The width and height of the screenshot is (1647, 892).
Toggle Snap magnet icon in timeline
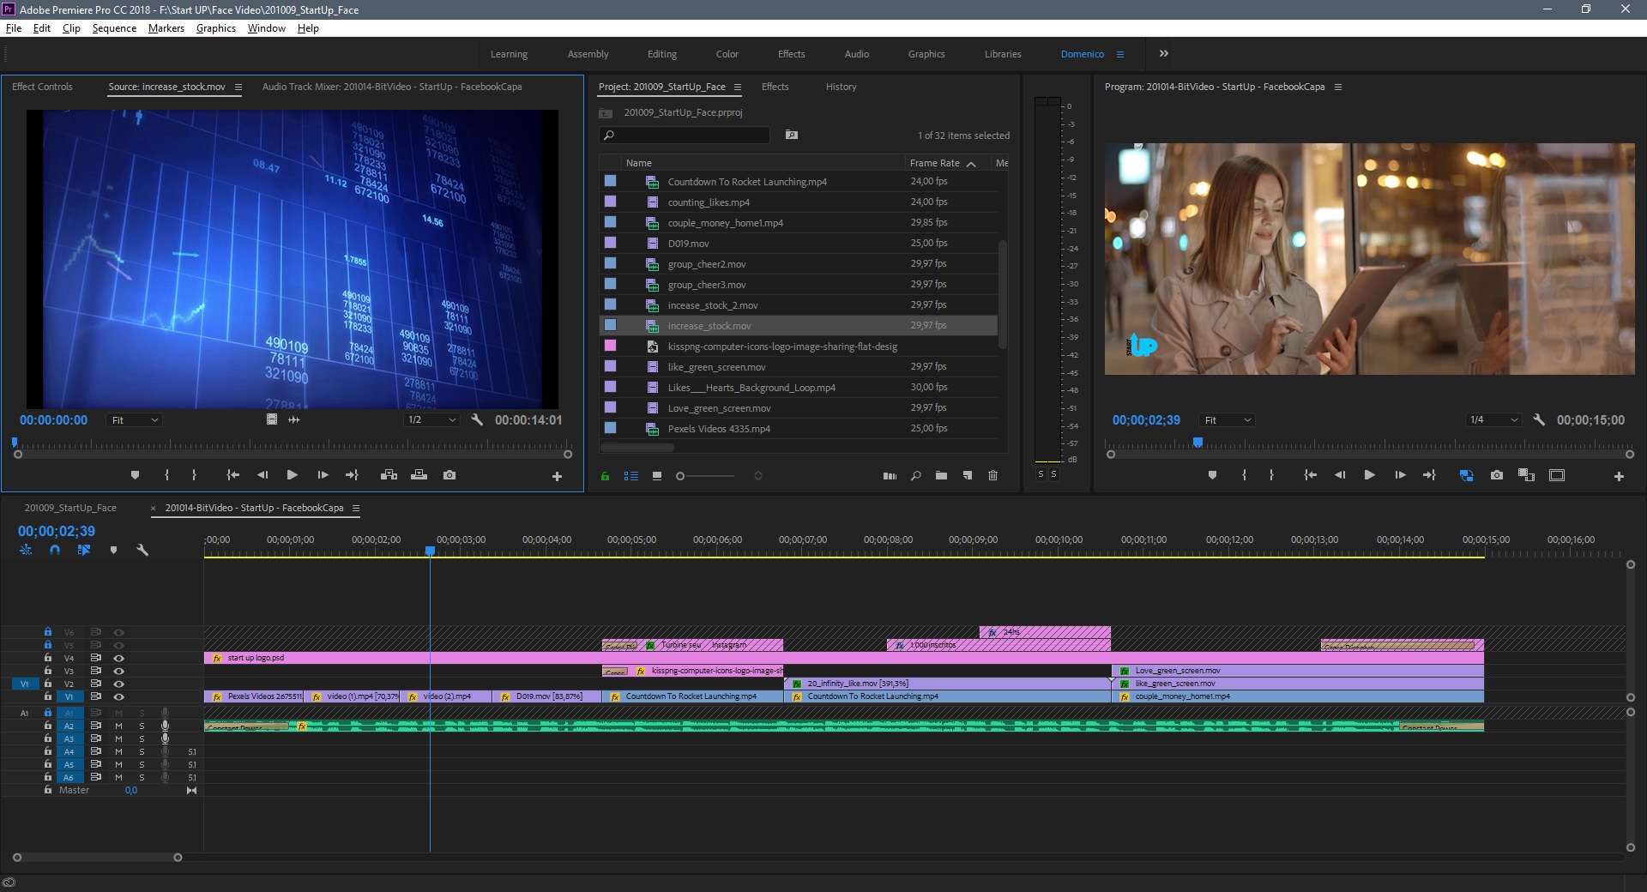pyautogui.click(x=55, y=550)
